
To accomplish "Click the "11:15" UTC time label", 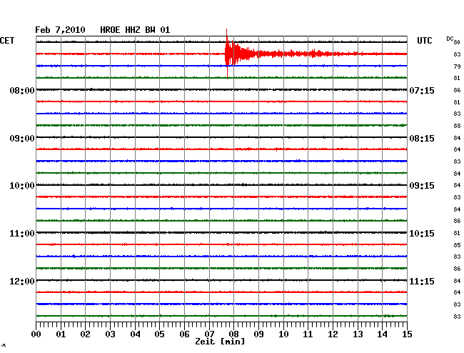I will [x=422, y=281].
